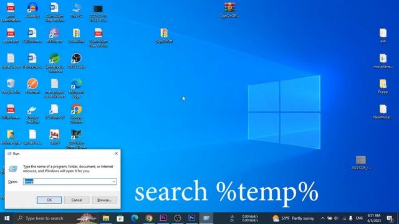Open Microsoft Store from the taskbar

[120, 218]
